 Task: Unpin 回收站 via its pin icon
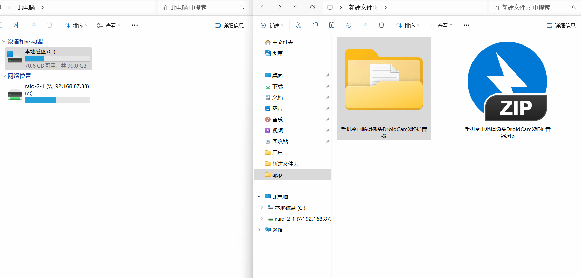[328, 141]
